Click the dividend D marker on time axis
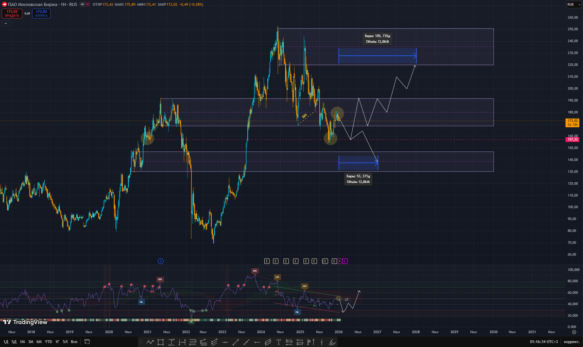 160,261
